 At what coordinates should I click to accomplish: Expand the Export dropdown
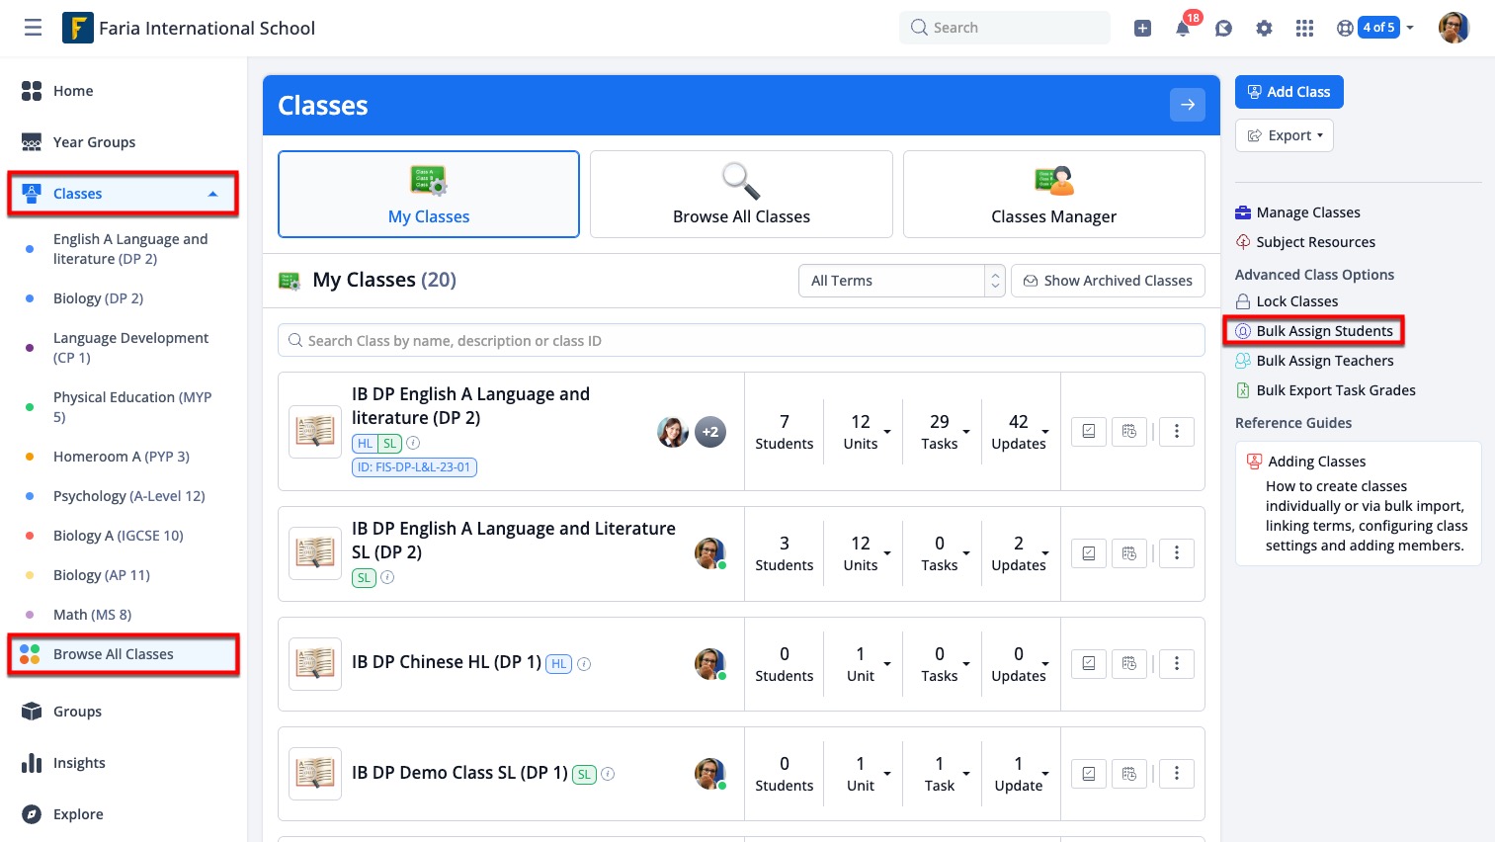point(1284,135)
